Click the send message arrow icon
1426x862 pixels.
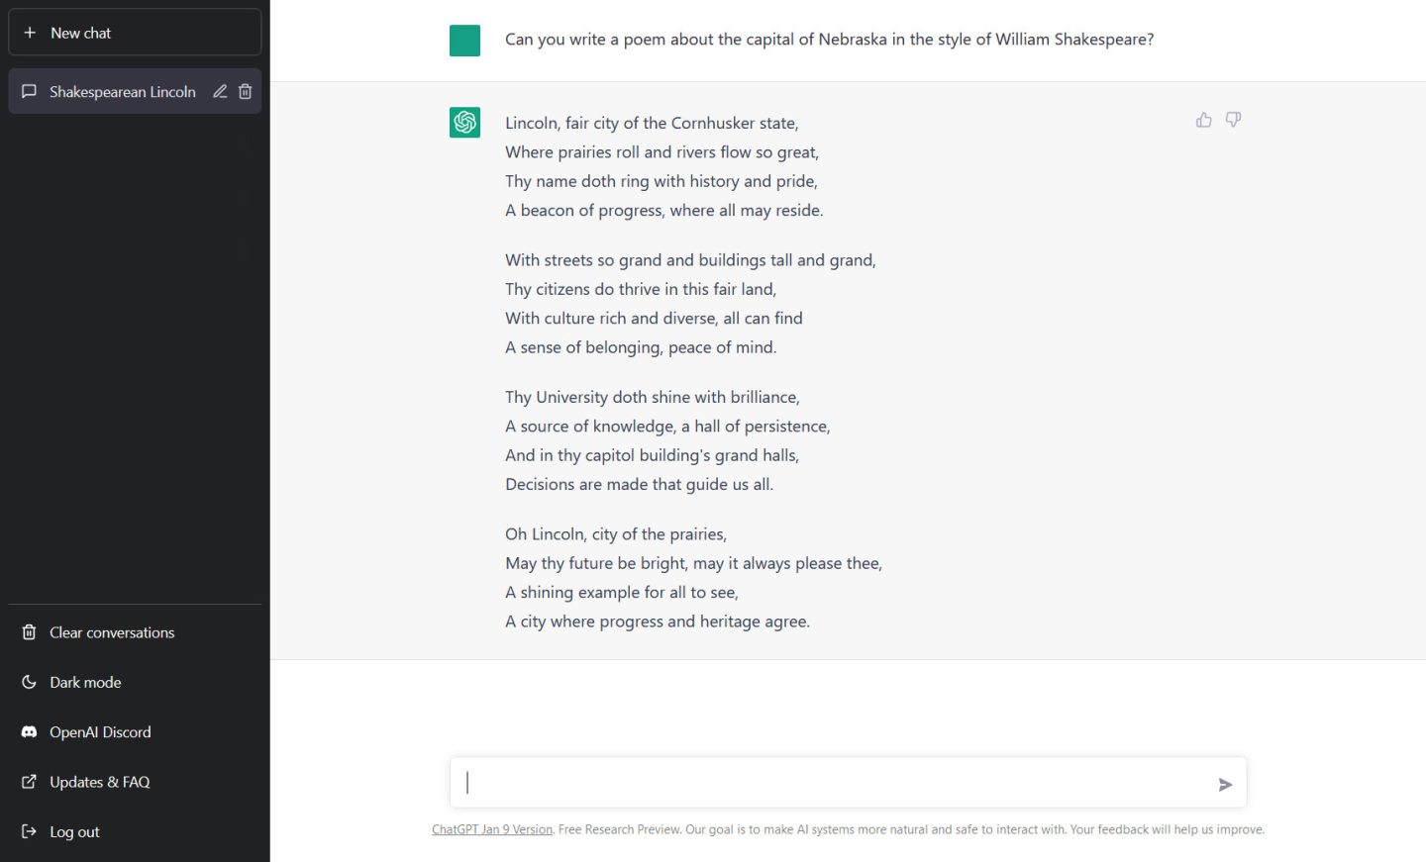pos(1225,784)
